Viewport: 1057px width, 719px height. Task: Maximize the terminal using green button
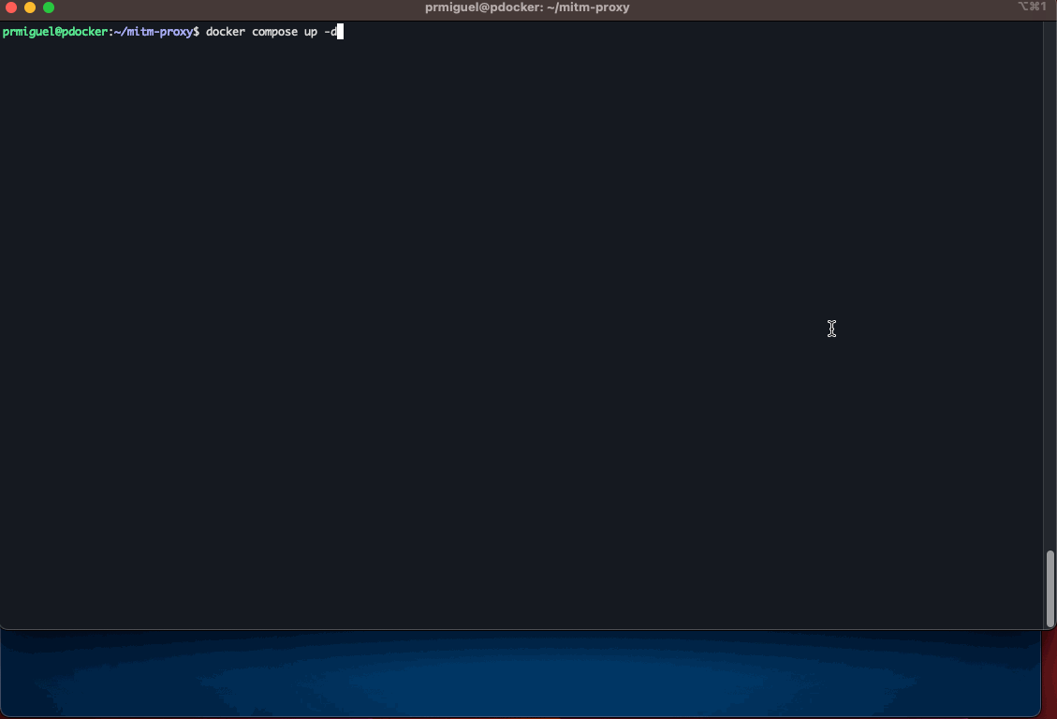[49, 7]
